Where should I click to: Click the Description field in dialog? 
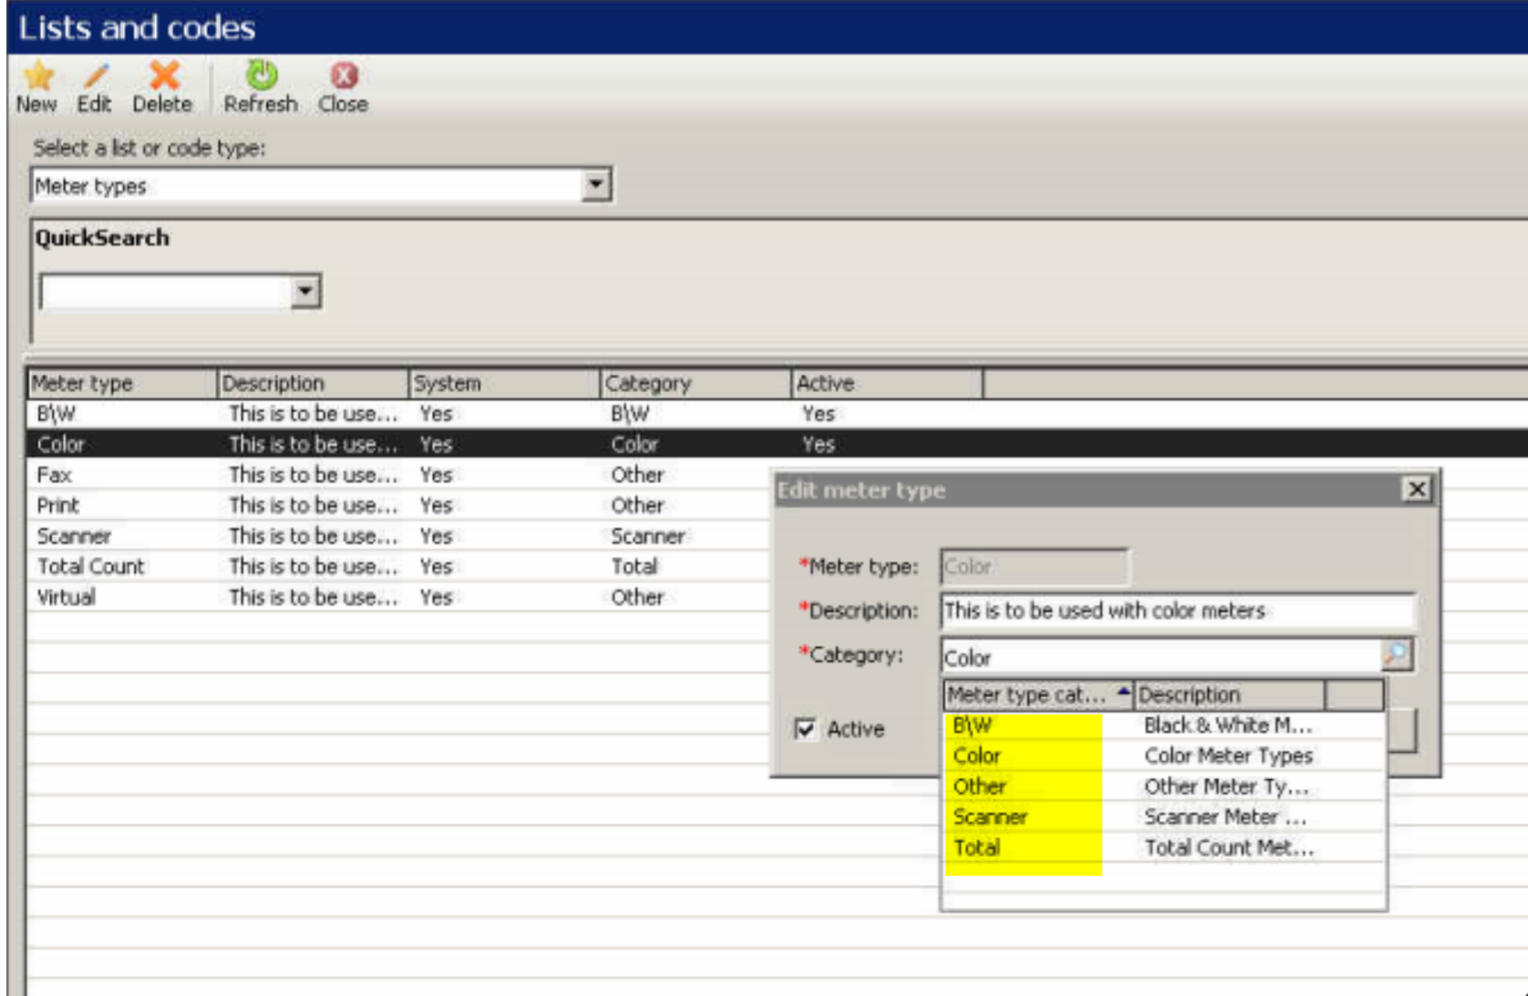1178,611
